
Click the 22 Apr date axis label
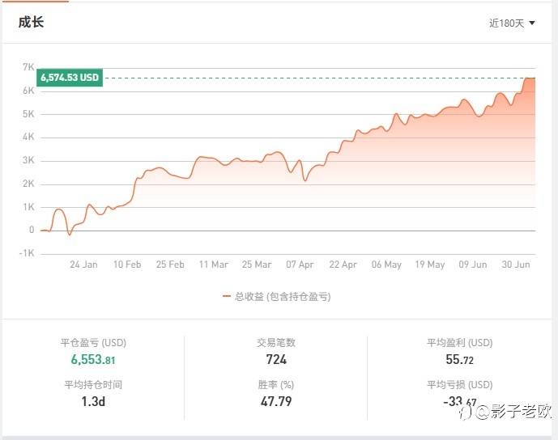343,264
